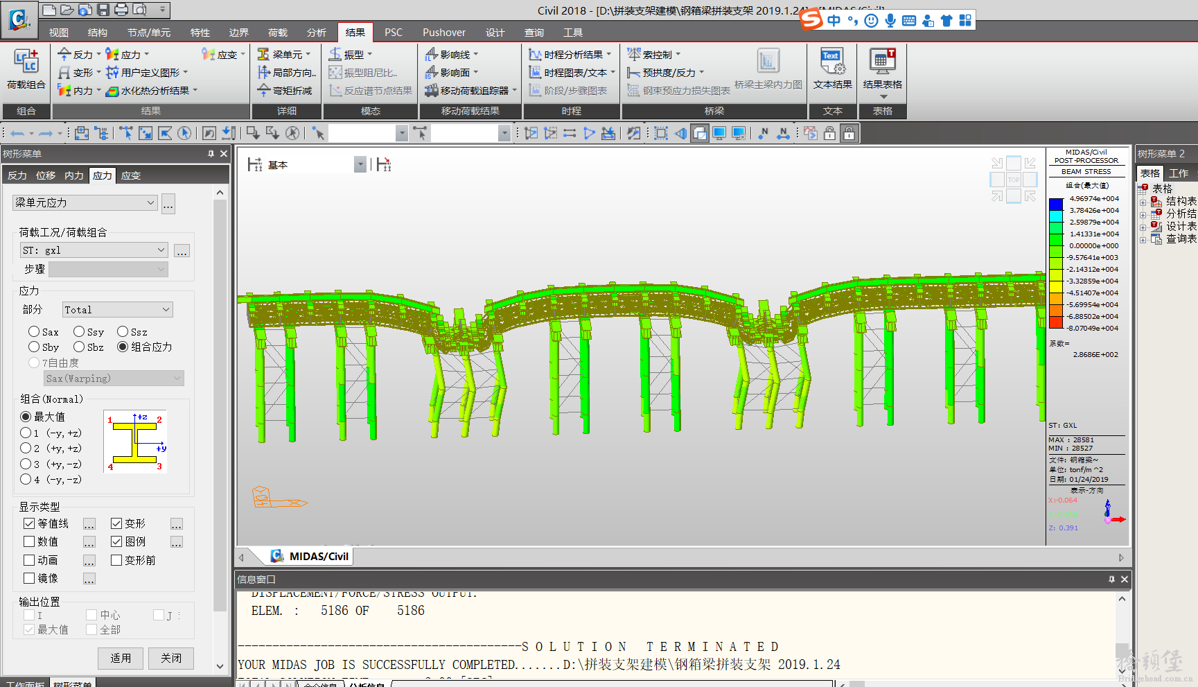Click the Sogou microphone voice input icon
This screenshot has width=1198, height=687.
[890, 21]
